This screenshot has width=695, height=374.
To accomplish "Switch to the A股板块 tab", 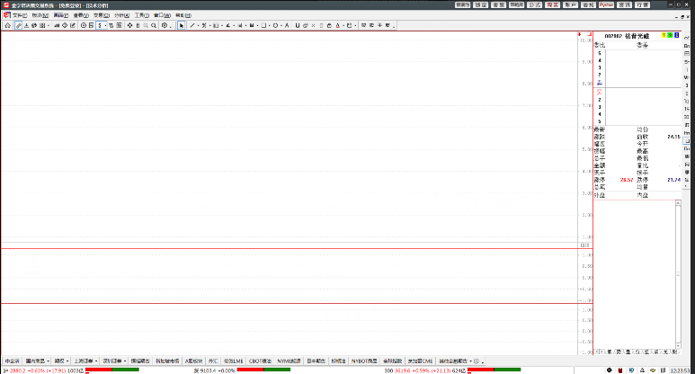I will tap(193, 361).
